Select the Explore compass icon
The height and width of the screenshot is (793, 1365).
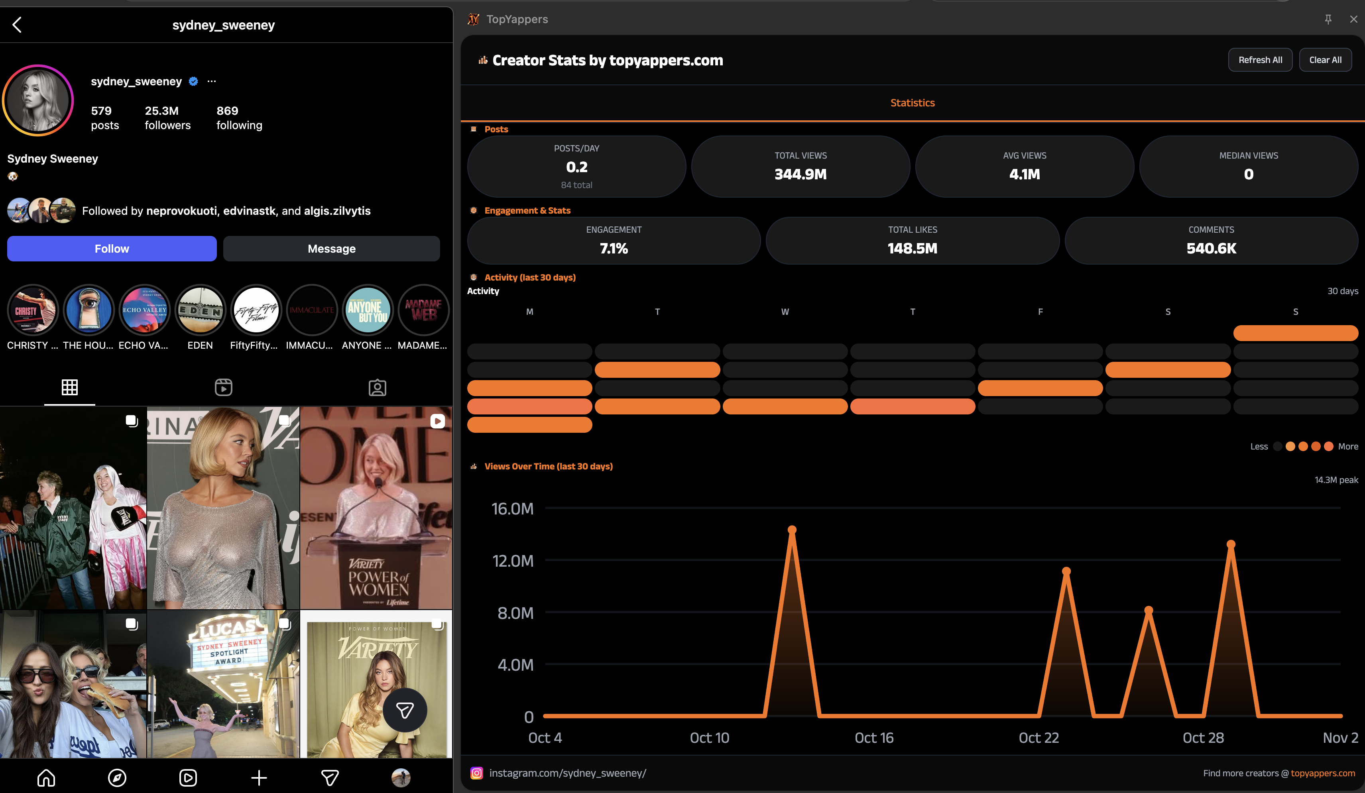click(x=117, y=778)
